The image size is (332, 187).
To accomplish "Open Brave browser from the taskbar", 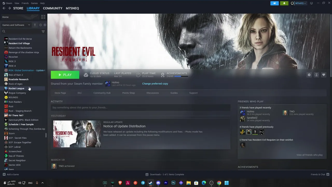I will click(120, 183).
